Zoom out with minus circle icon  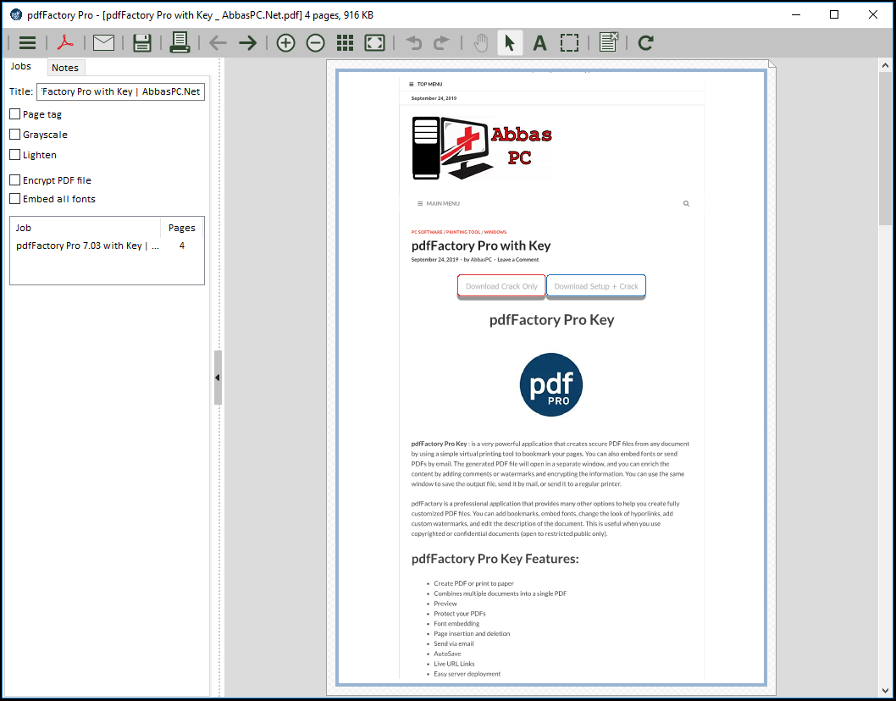(315, 43)
